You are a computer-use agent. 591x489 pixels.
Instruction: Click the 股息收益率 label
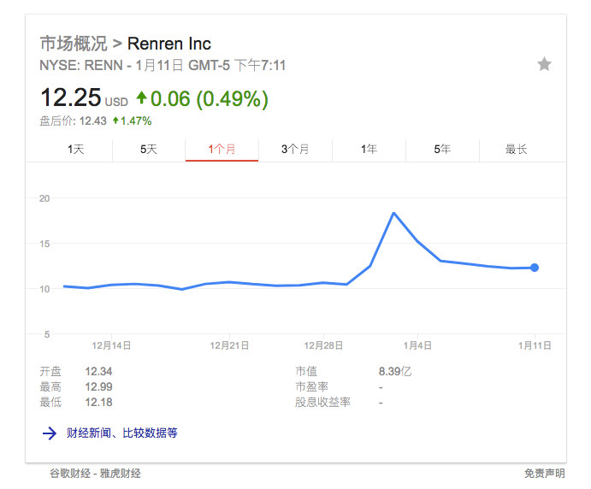point(322,403)
